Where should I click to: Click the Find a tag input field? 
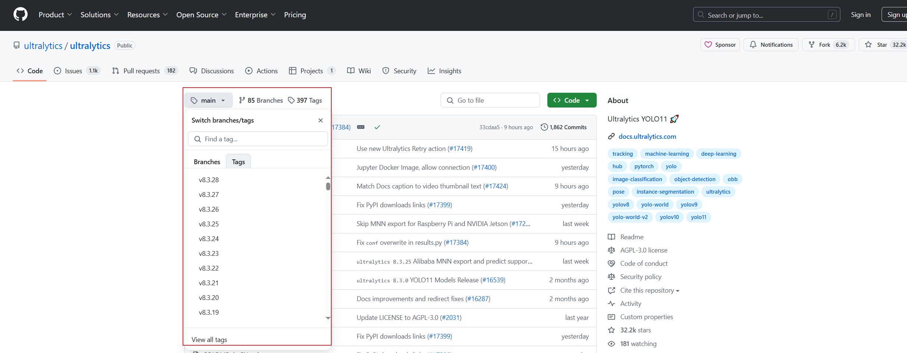point(258,139)
